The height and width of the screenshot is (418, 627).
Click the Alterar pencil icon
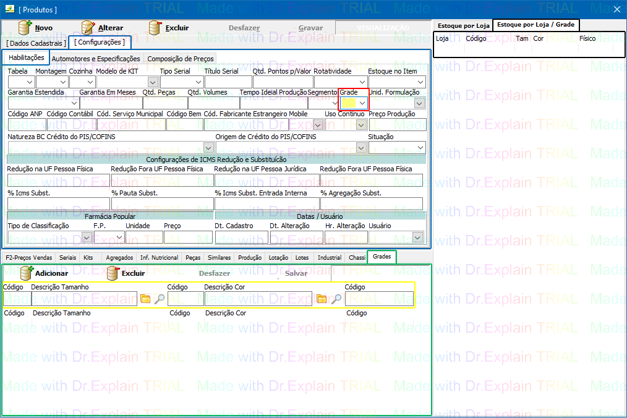click(x=88, y=28)
